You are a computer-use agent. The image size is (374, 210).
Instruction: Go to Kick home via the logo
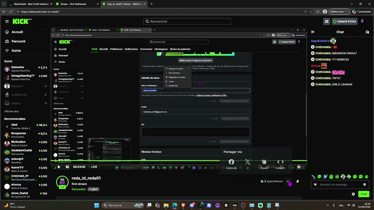pos(22,21)
